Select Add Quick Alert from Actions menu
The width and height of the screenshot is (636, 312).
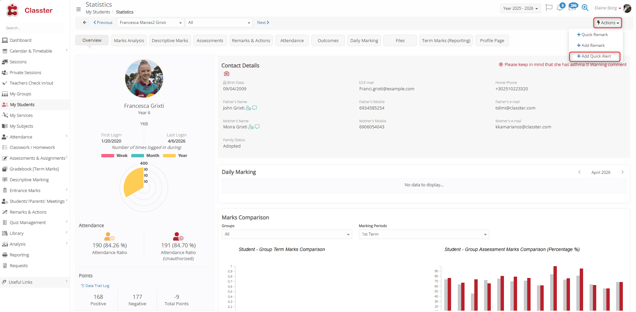pyautogui.click(x=595, y=56)
